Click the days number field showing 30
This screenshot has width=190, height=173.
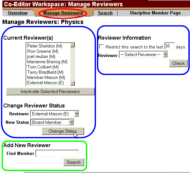pos(169,46)
